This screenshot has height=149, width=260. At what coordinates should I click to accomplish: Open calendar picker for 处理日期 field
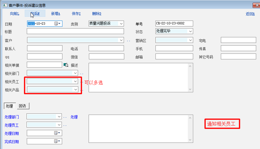coord(57,133)
